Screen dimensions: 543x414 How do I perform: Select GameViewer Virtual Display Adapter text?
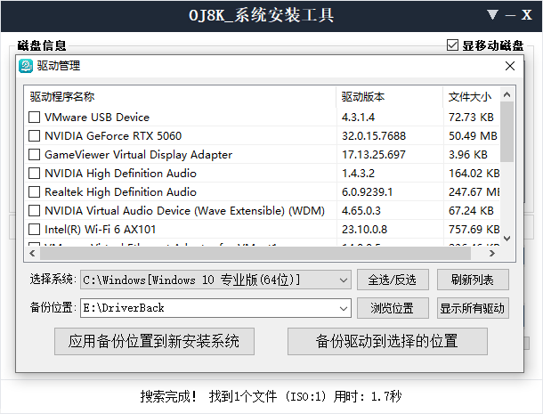coord(139,155)
